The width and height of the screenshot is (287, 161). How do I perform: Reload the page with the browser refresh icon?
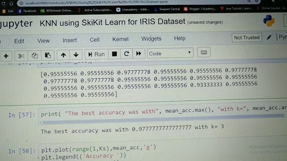coord(3,4)
